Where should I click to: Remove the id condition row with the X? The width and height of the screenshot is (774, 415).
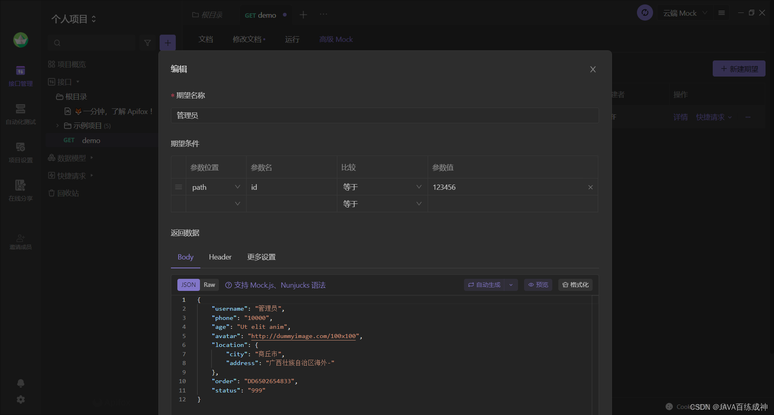pos(591,187)
